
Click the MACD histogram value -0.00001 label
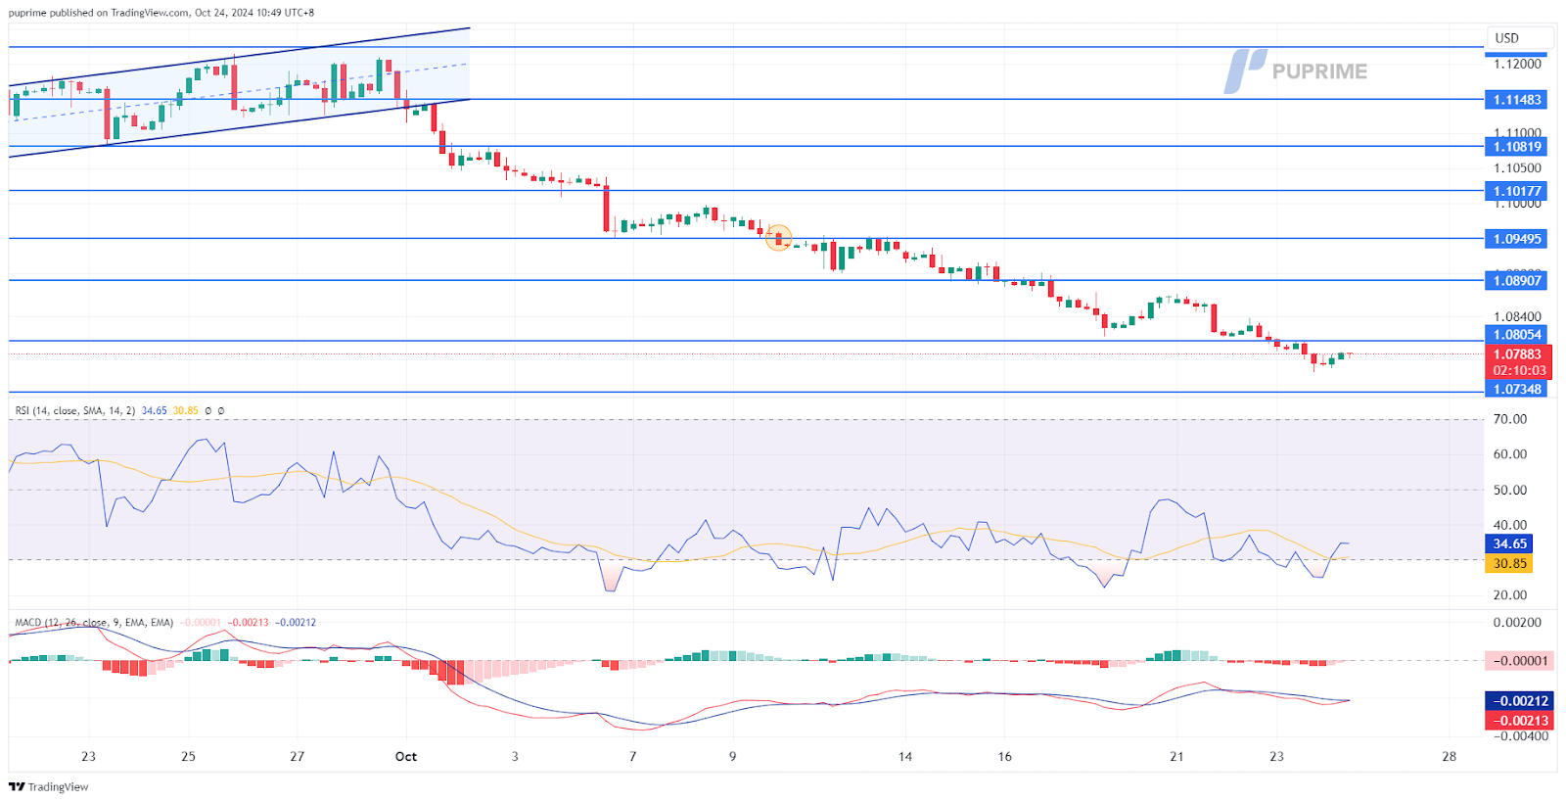(x=1519, y=661)
